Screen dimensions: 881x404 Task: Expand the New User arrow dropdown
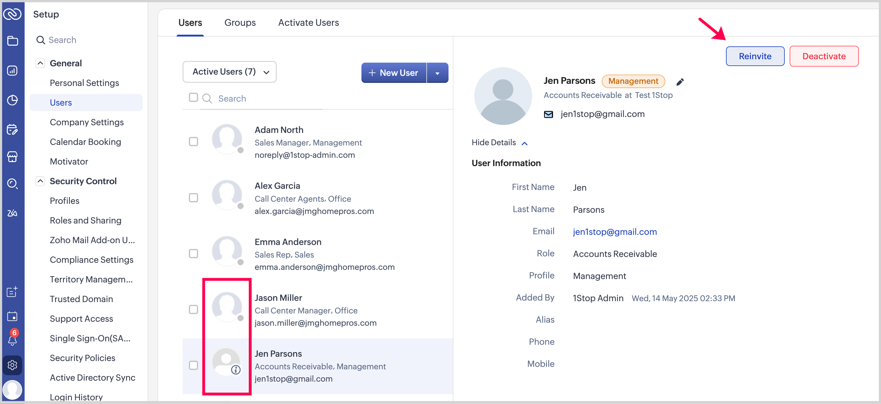point(437,73)
